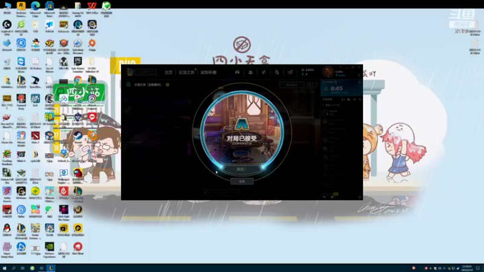Click the 0:05 queue timer panel

342,88
